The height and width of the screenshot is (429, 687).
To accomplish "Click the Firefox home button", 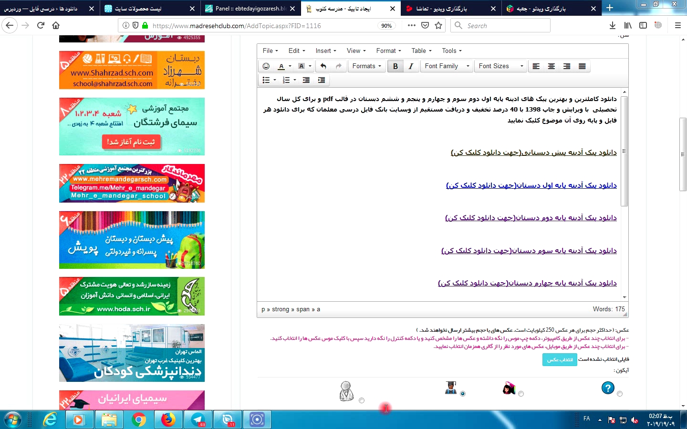I will (x=56, y=25).
